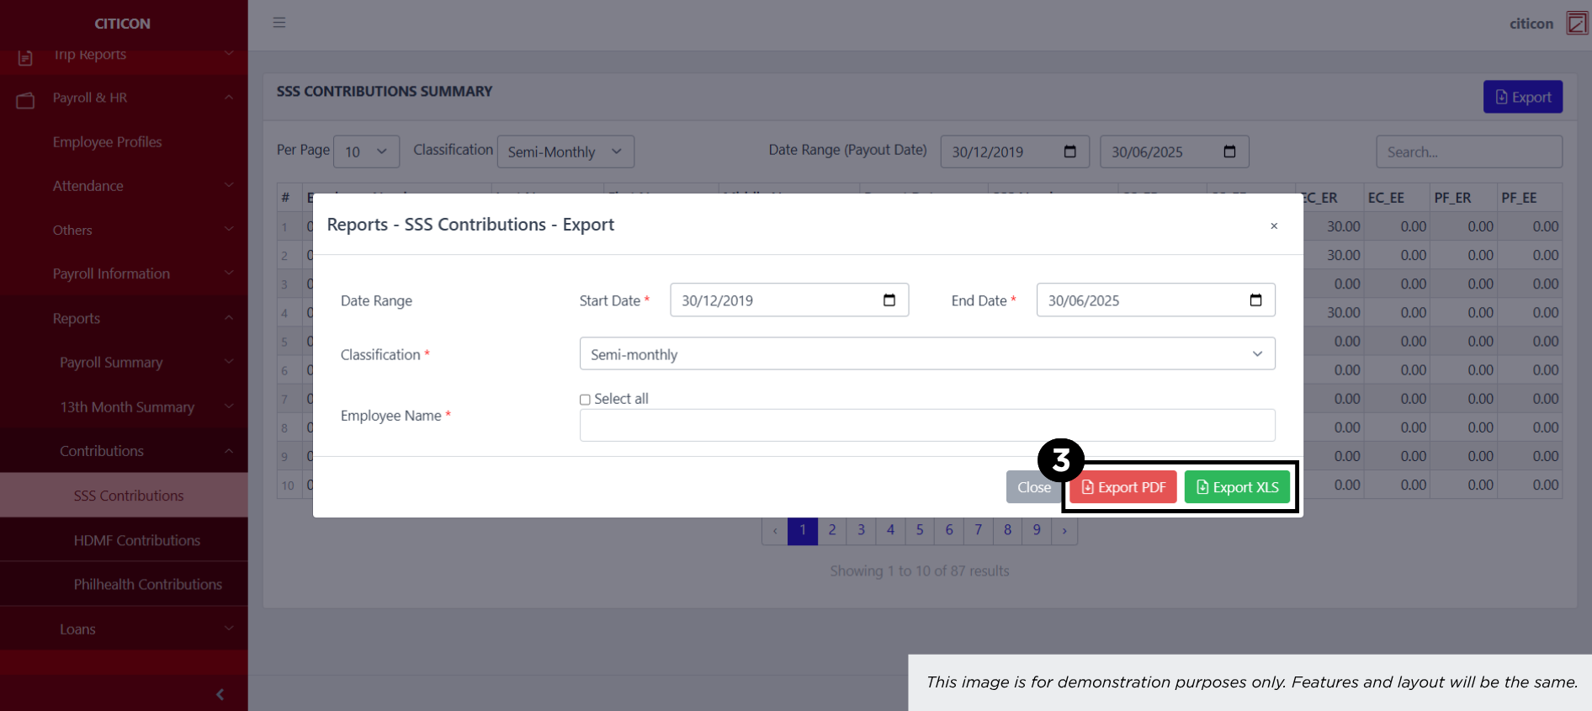Go to page 4
Image resolution: width=1592 pixels, height=711 pixels.
(x=890, y=530)
